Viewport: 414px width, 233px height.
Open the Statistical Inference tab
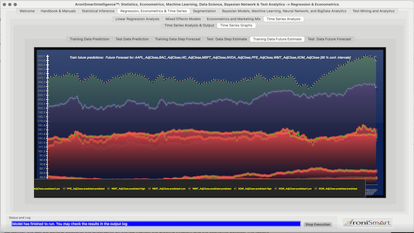pyautogui.click(x=98, y=11)
